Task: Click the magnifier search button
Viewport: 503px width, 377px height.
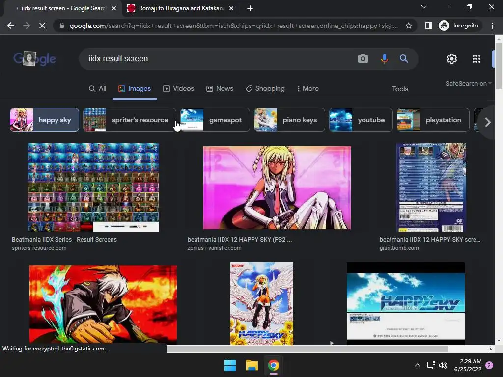Action: click(404, 59)
